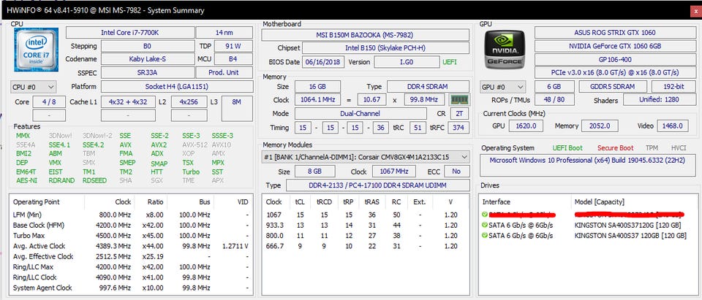Click the 48 / 80 ROPs/TMUs value

[554, 100]
